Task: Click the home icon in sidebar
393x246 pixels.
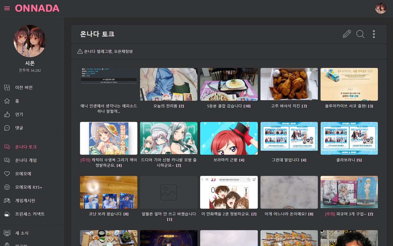Action: [x=7, y=101]
